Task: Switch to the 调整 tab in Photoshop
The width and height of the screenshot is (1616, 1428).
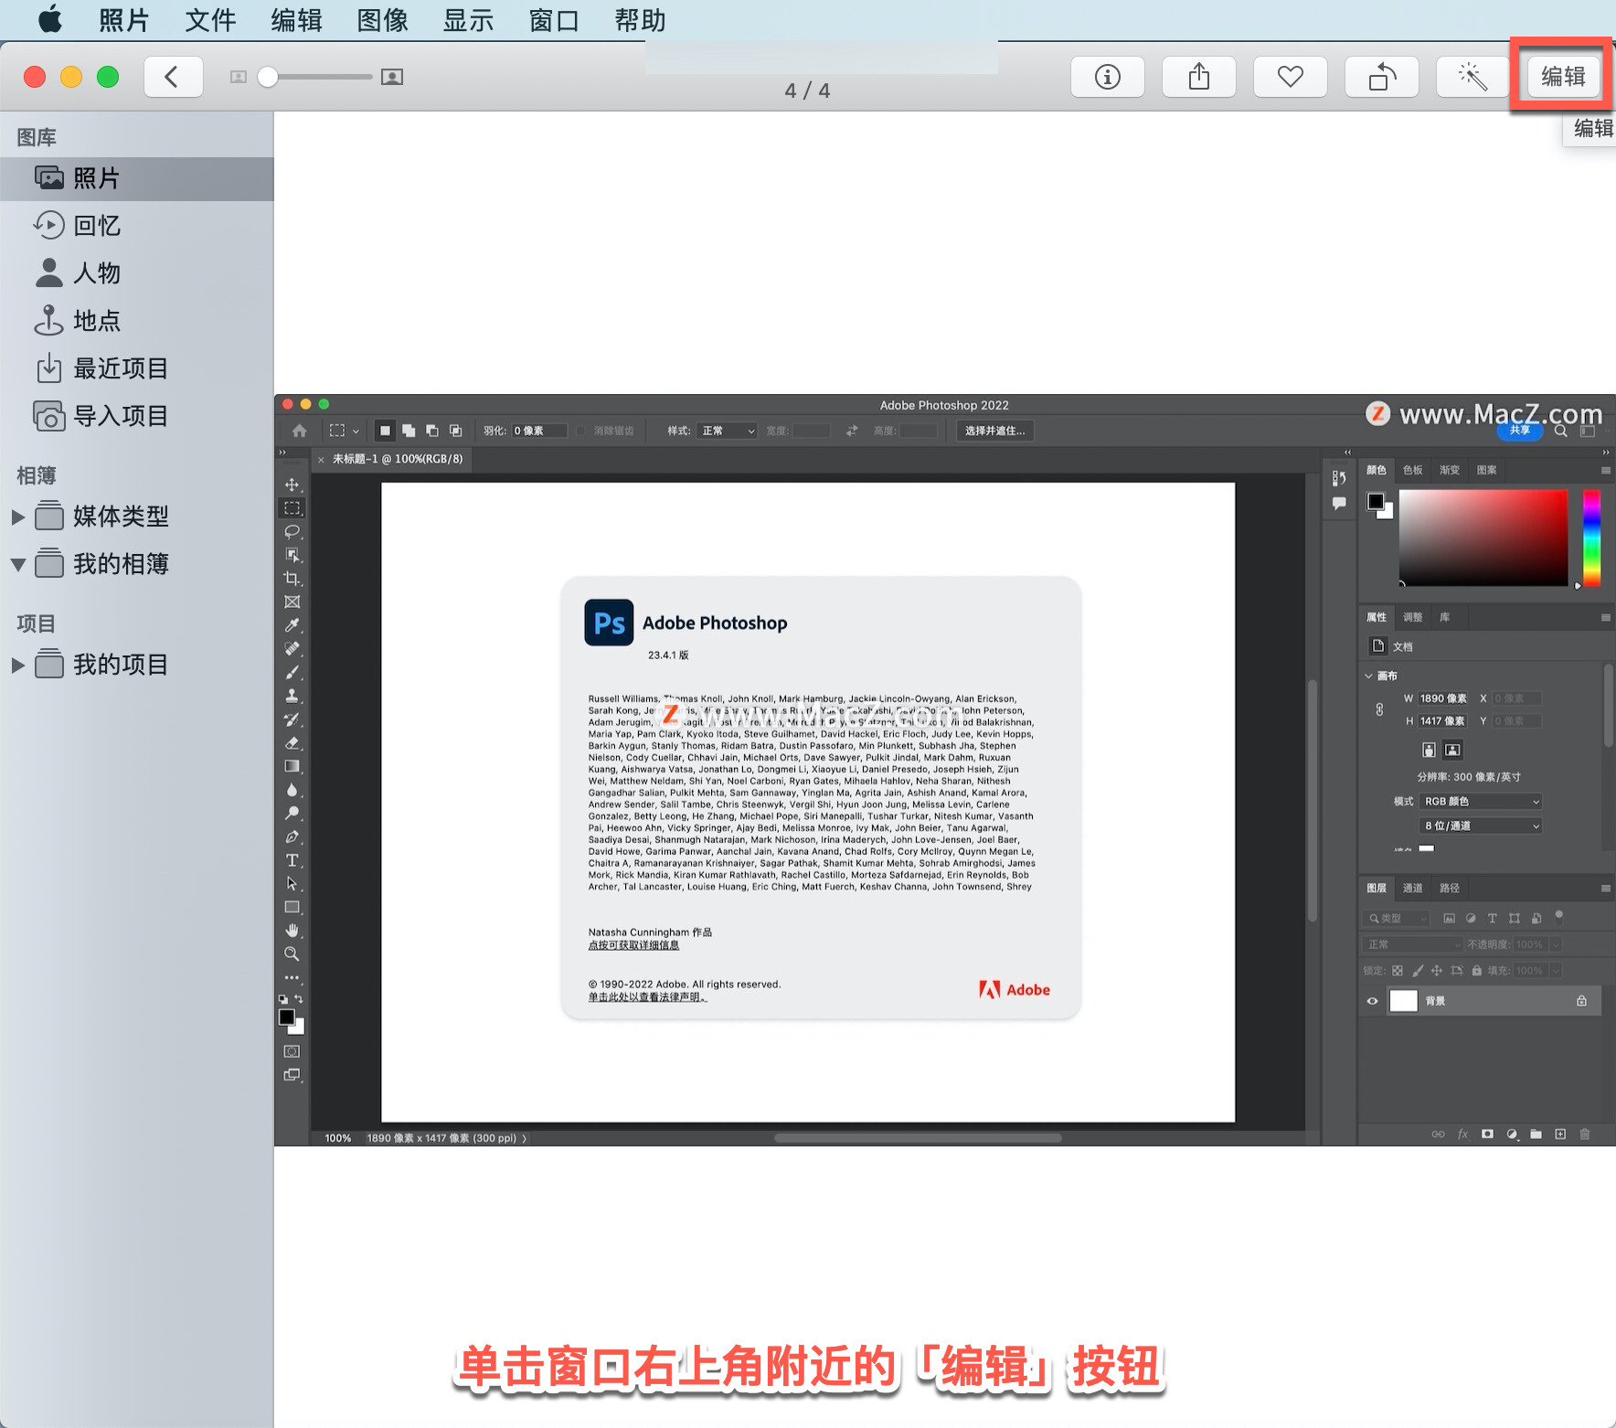Action: (1413, 617)
